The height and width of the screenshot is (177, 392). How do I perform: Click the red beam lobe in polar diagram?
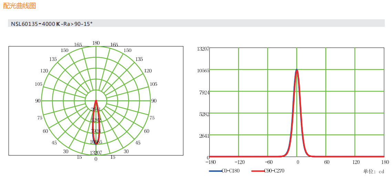(96, 123)
